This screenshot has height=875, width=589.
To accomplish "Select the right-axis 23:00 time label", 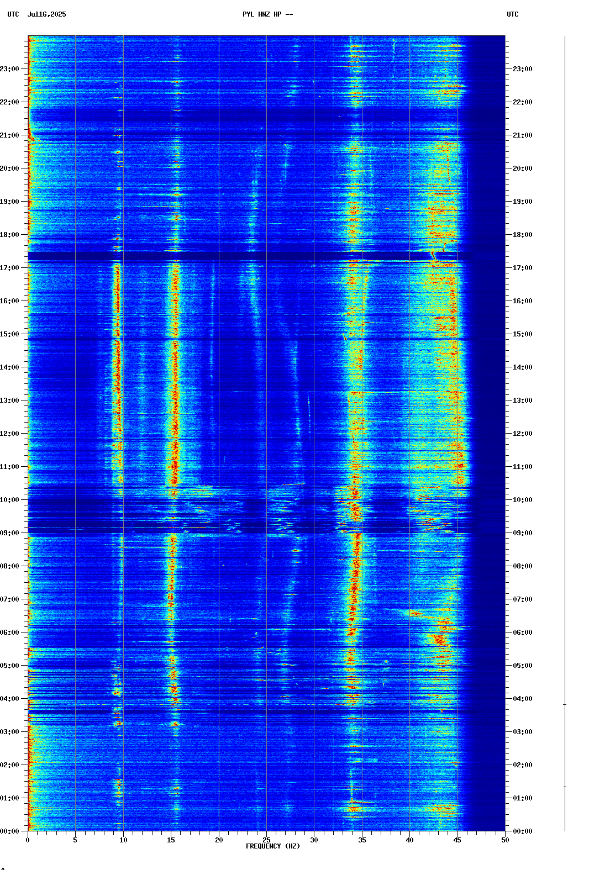I will (x=523, y=69).
